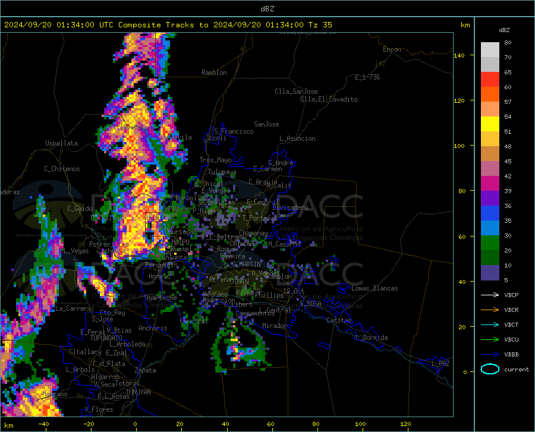Click the Anchoris map label

pos(153,328)
